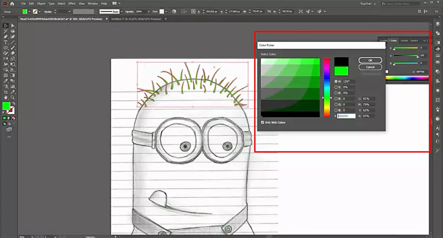Screen dimensions: 443x238
Task: Select the blue radio button below G
Action: click(x=336, y=110)
